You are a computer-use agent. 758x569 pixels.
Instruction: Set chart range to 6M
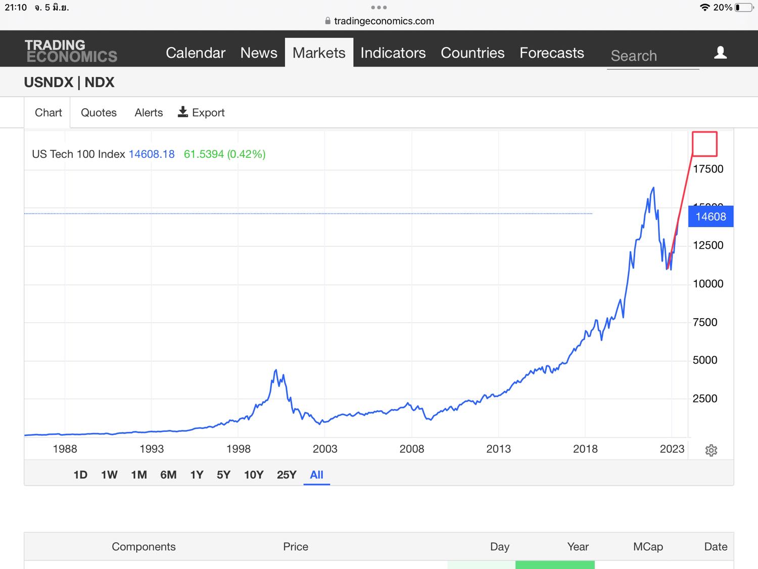[168, 474]
